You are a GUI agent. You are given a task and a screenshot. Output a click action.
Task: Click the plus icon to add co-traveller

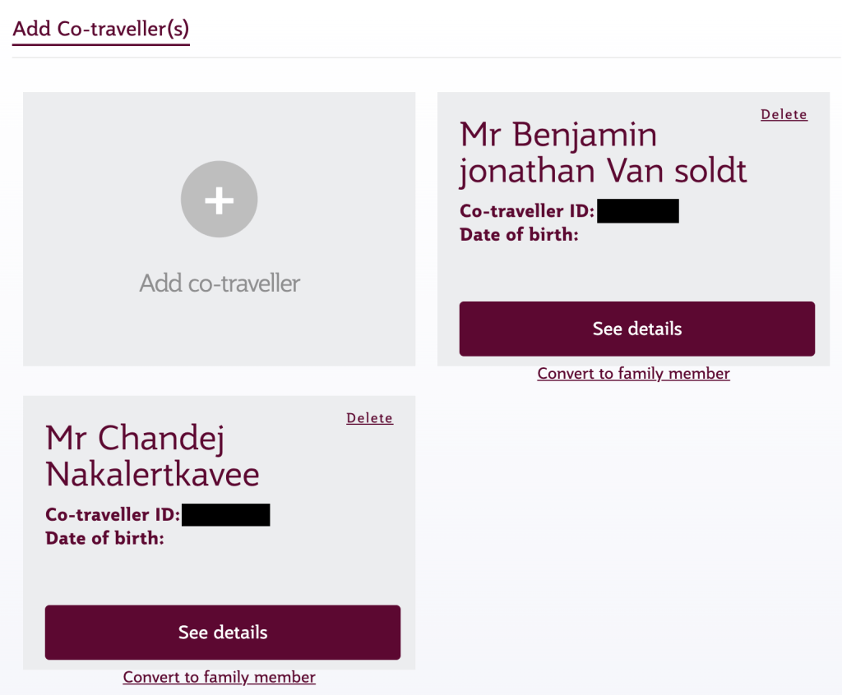[219, 200]
